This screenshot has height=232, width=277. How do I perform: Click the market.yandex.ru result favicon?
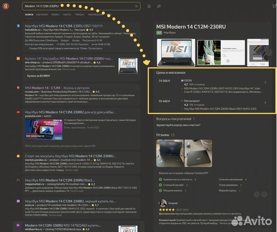point(18,156)
